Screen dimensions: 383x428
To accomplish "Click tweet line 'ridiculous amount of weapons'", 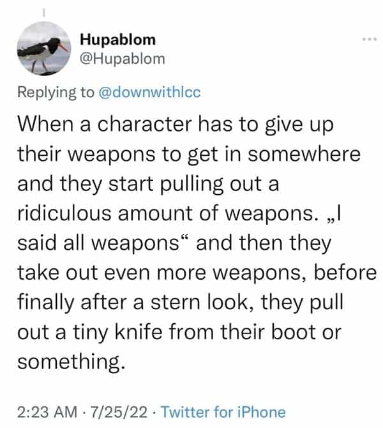I will pos(166,214).
